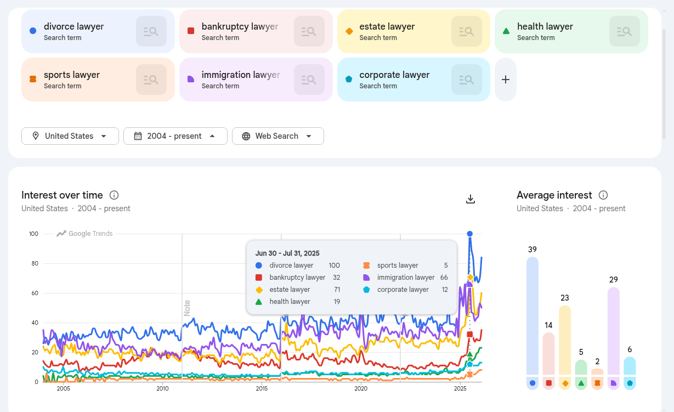Select the corporate lawyer average bar (6)

pos(630,366)
